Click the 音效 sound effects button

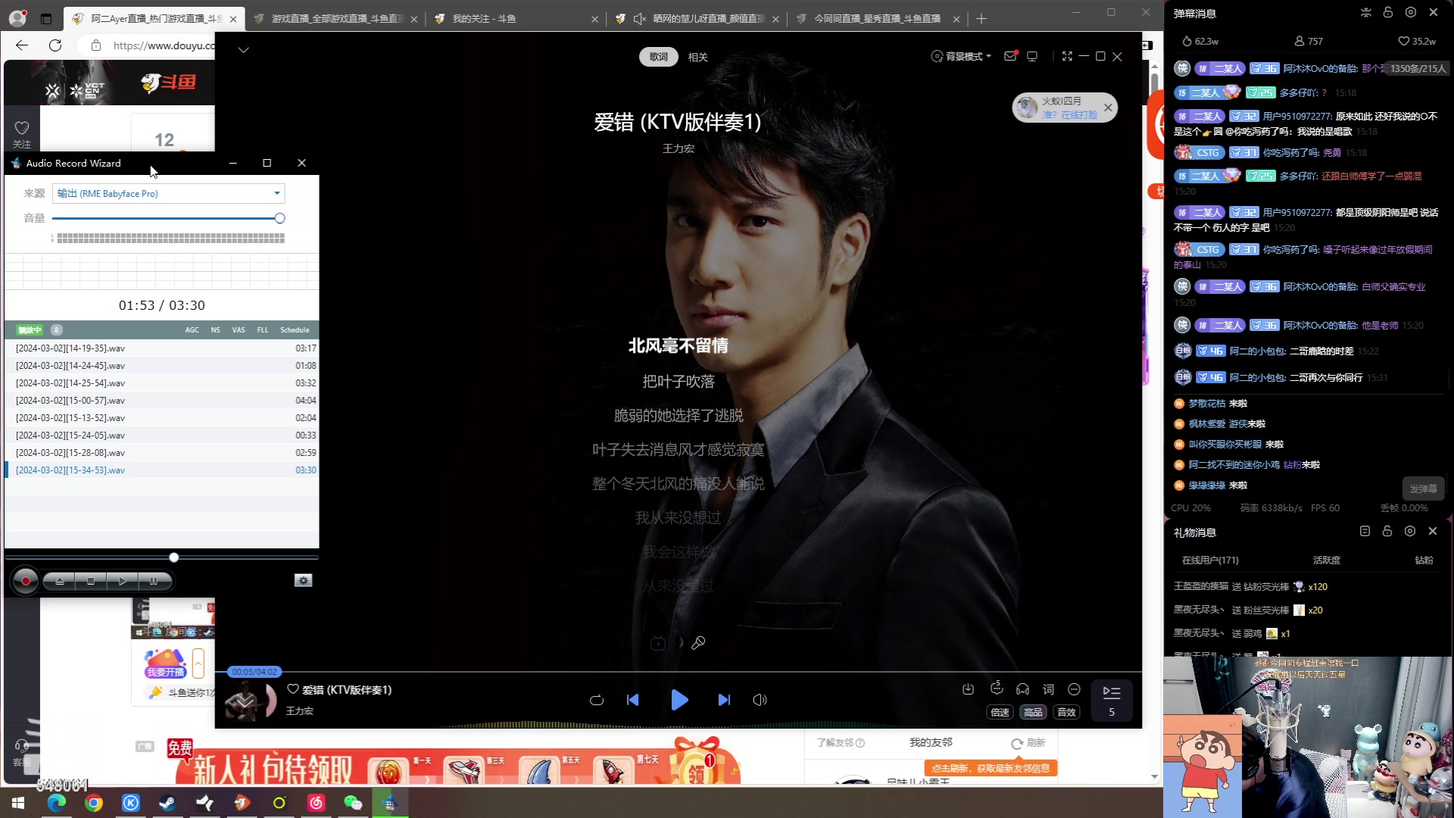[x=1066, y=712]
